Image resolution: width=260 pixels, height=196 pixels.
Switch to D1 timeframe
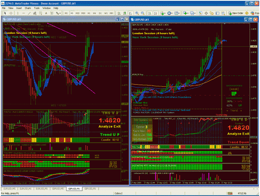pos(100,13)
